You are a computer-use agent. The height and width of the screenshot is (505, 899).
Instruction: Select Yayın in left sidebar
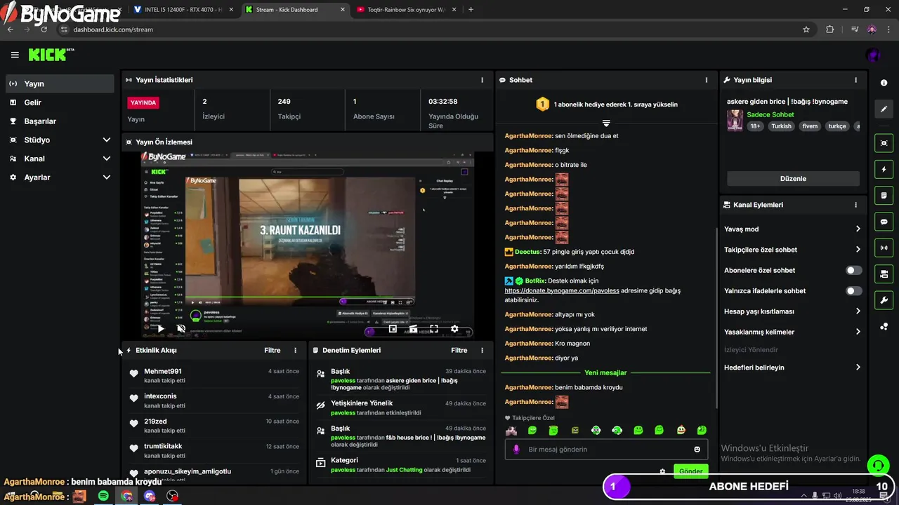[x=60, y=83]
